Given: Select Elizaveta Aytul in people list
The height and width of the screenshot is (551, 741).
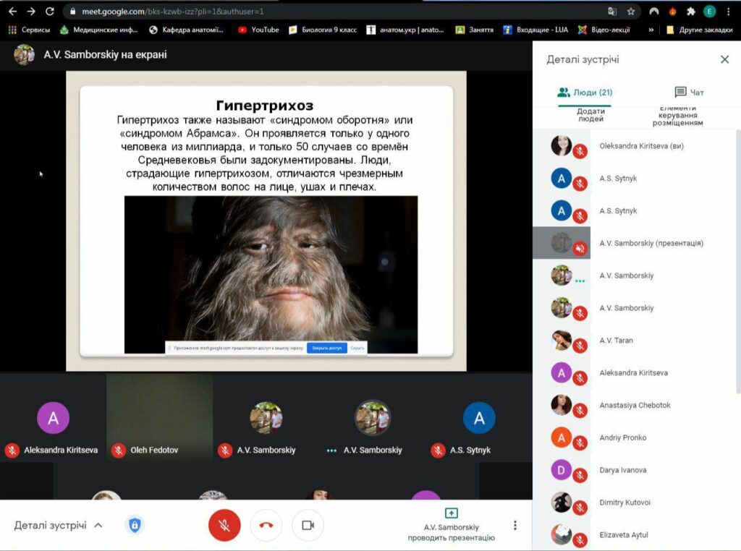Looking at the screenshot, I should pos(636,535).
